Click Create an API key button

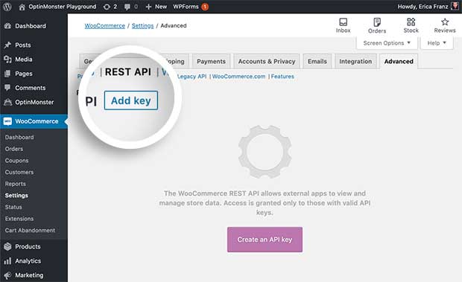pyautogui.click(x=265, y=240)
